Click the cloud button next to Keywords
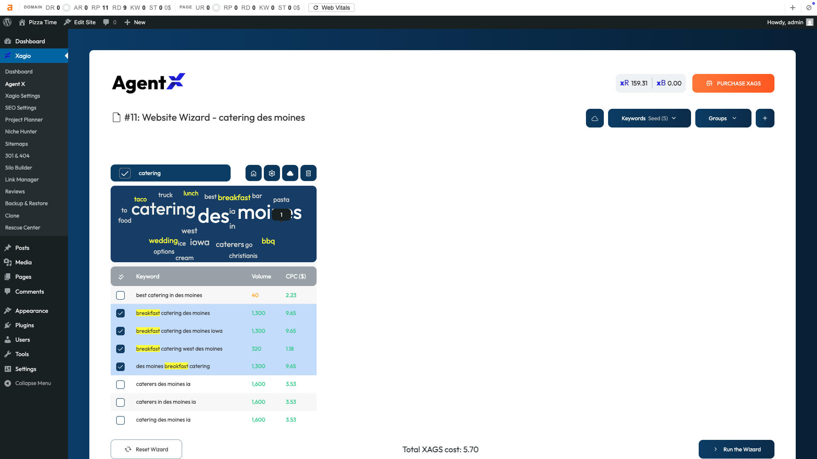 [x=595, y=118]
